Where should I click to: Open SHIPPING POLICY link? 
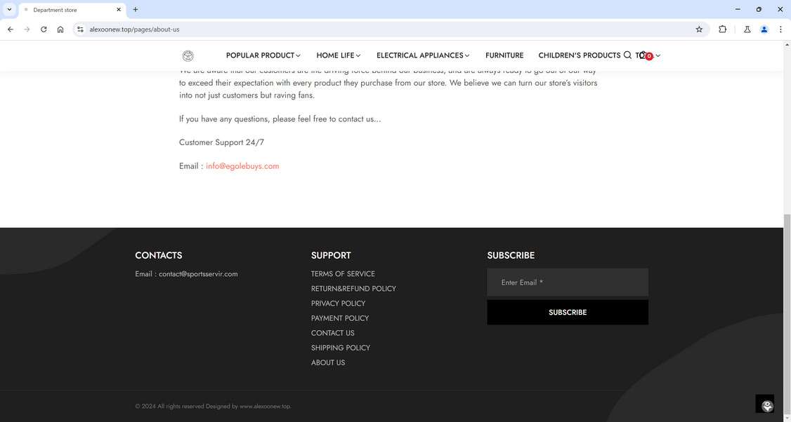click(x=341, y=348)
